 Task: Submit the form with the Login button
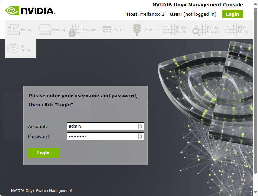coord(43,153)
